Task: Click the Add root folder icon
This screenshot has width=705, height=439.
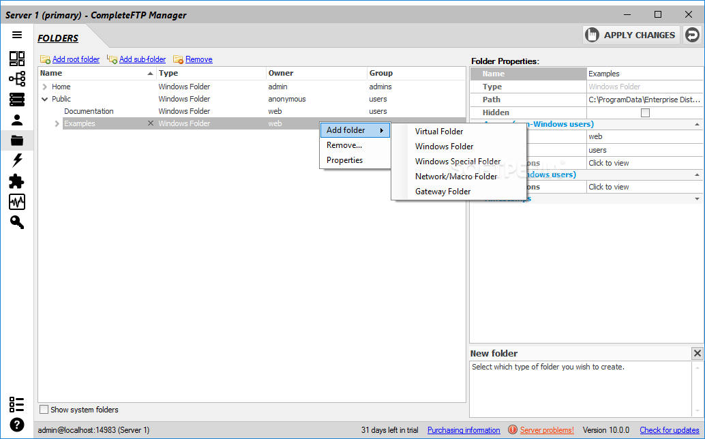Action: [45, 60]
